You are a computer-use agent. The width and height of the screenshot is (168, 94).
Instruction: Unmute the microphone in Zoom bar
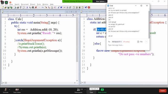pos(6,91)
